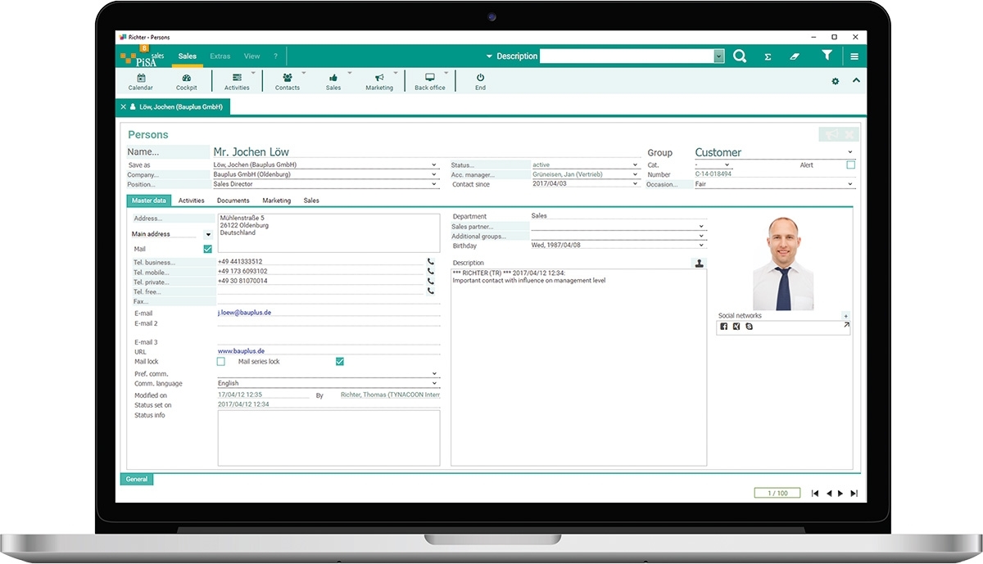This screenshot has height=564, width=983.
Task: Open social networks external arrow icon
Action: click(846, 325)
